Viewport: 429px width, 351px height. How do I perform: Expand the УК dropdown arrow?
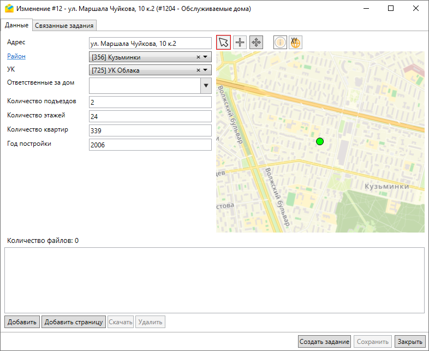(x=206, y=70)
